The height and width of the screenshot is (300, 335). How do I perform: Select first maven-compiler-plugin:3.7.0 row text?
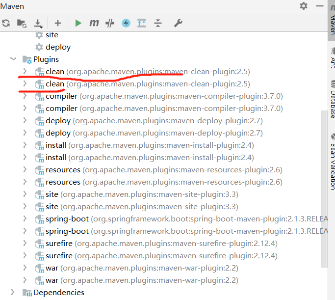coord(164,96)
